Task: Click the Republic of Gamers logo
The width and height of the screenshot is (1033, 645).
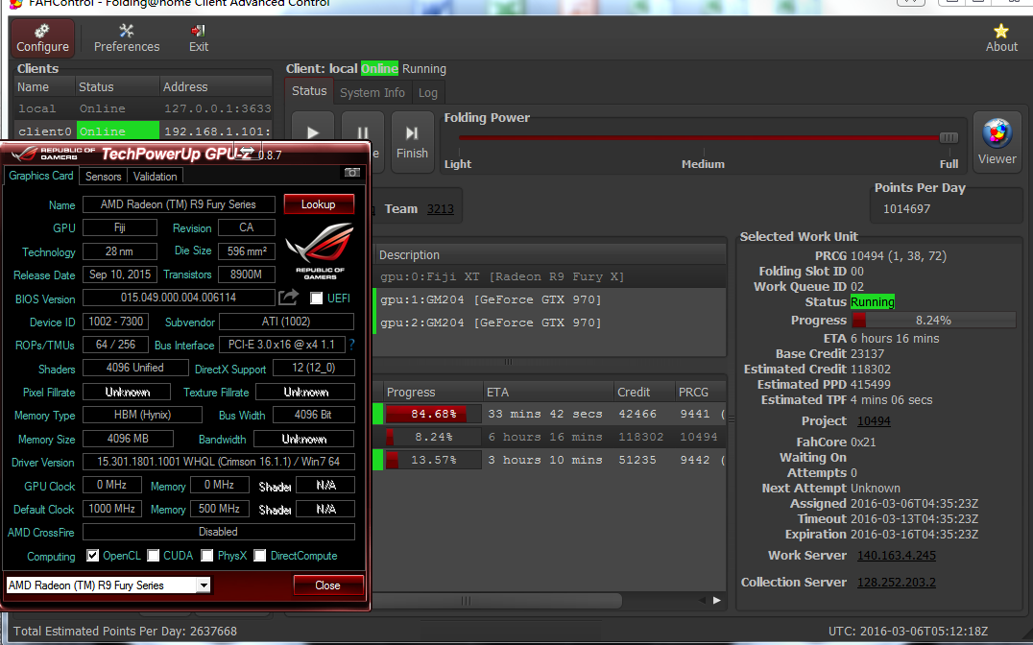Action: coord(320,251)
